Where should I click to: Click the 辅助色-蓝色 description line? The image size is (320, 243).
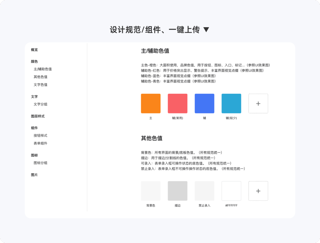click(x=178, y=76)
